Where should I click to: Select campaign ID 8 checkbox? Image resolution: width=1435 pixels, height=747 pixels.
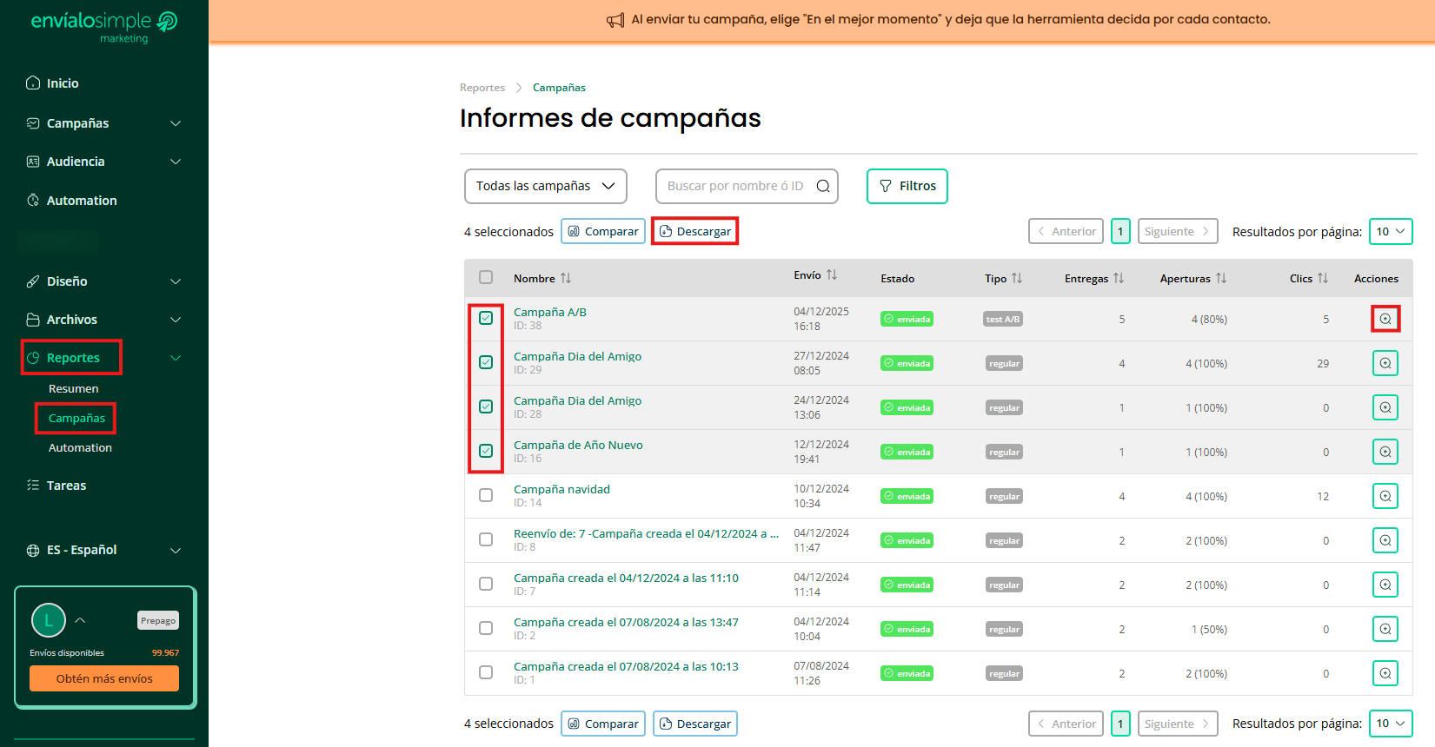point(486,539)
